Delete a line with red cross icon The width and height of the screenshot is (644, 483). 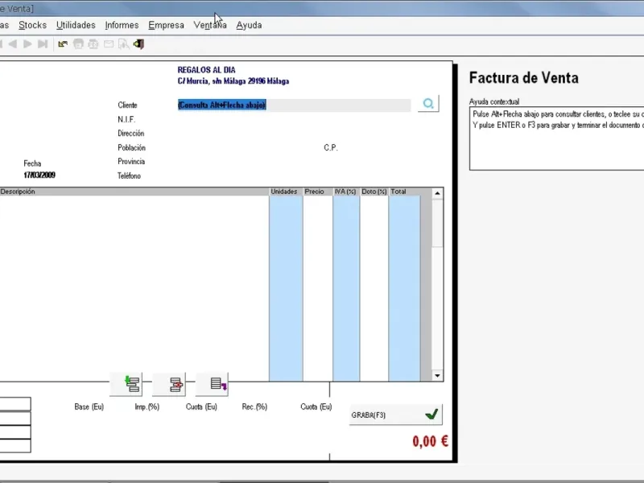pyautogui.click(x=169, y=384)
